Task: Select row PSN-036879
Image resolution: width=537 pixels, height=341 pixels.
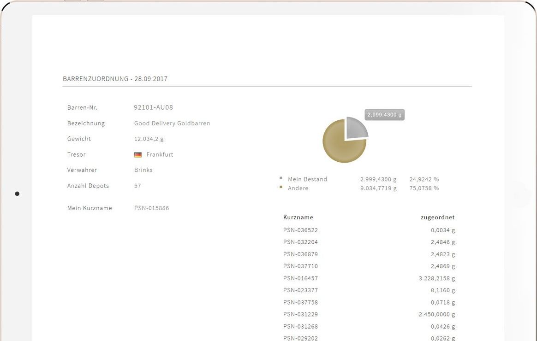Action: pyautogui.click(x=369, y=254)
